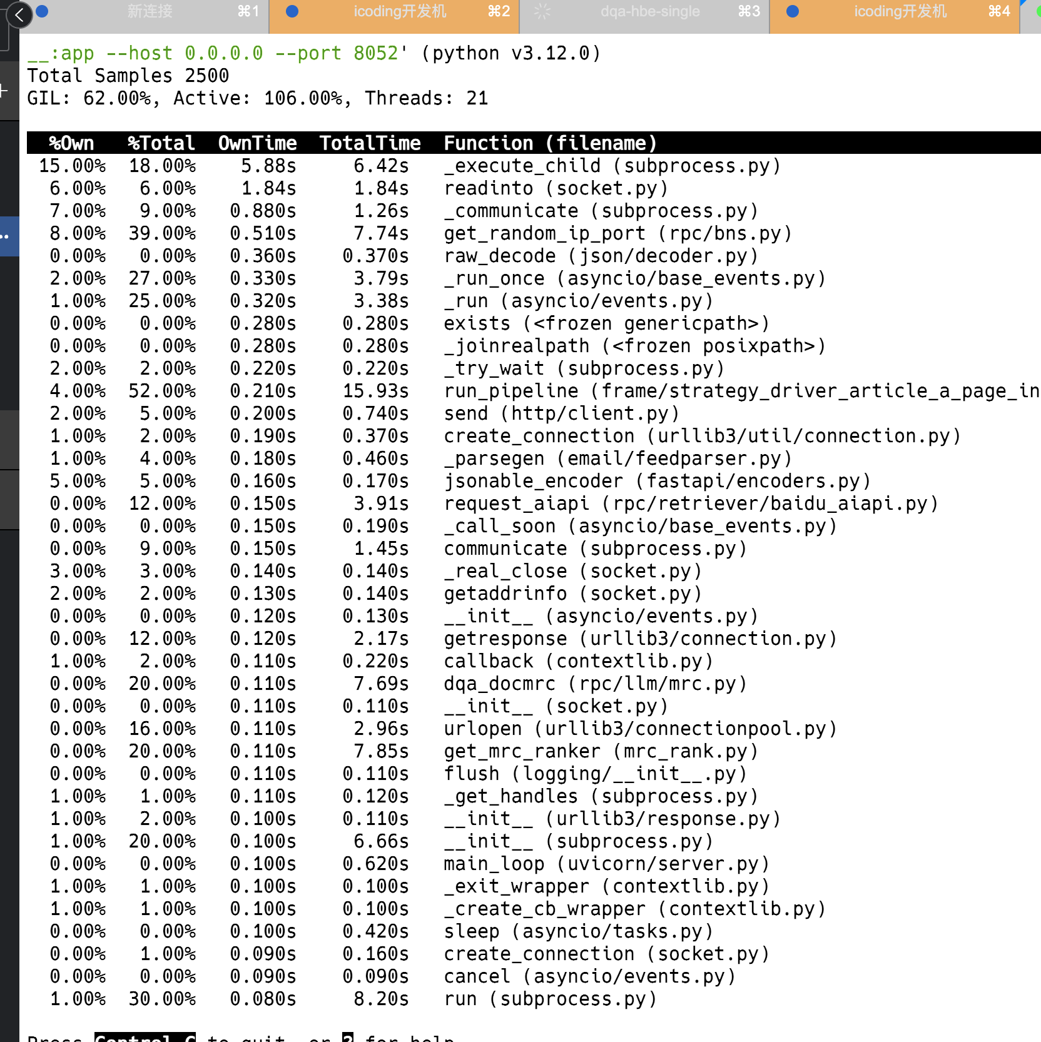Click the back arrow circle button
The height and width of the screenshot is (1042, 1041).
pos(19,15)
